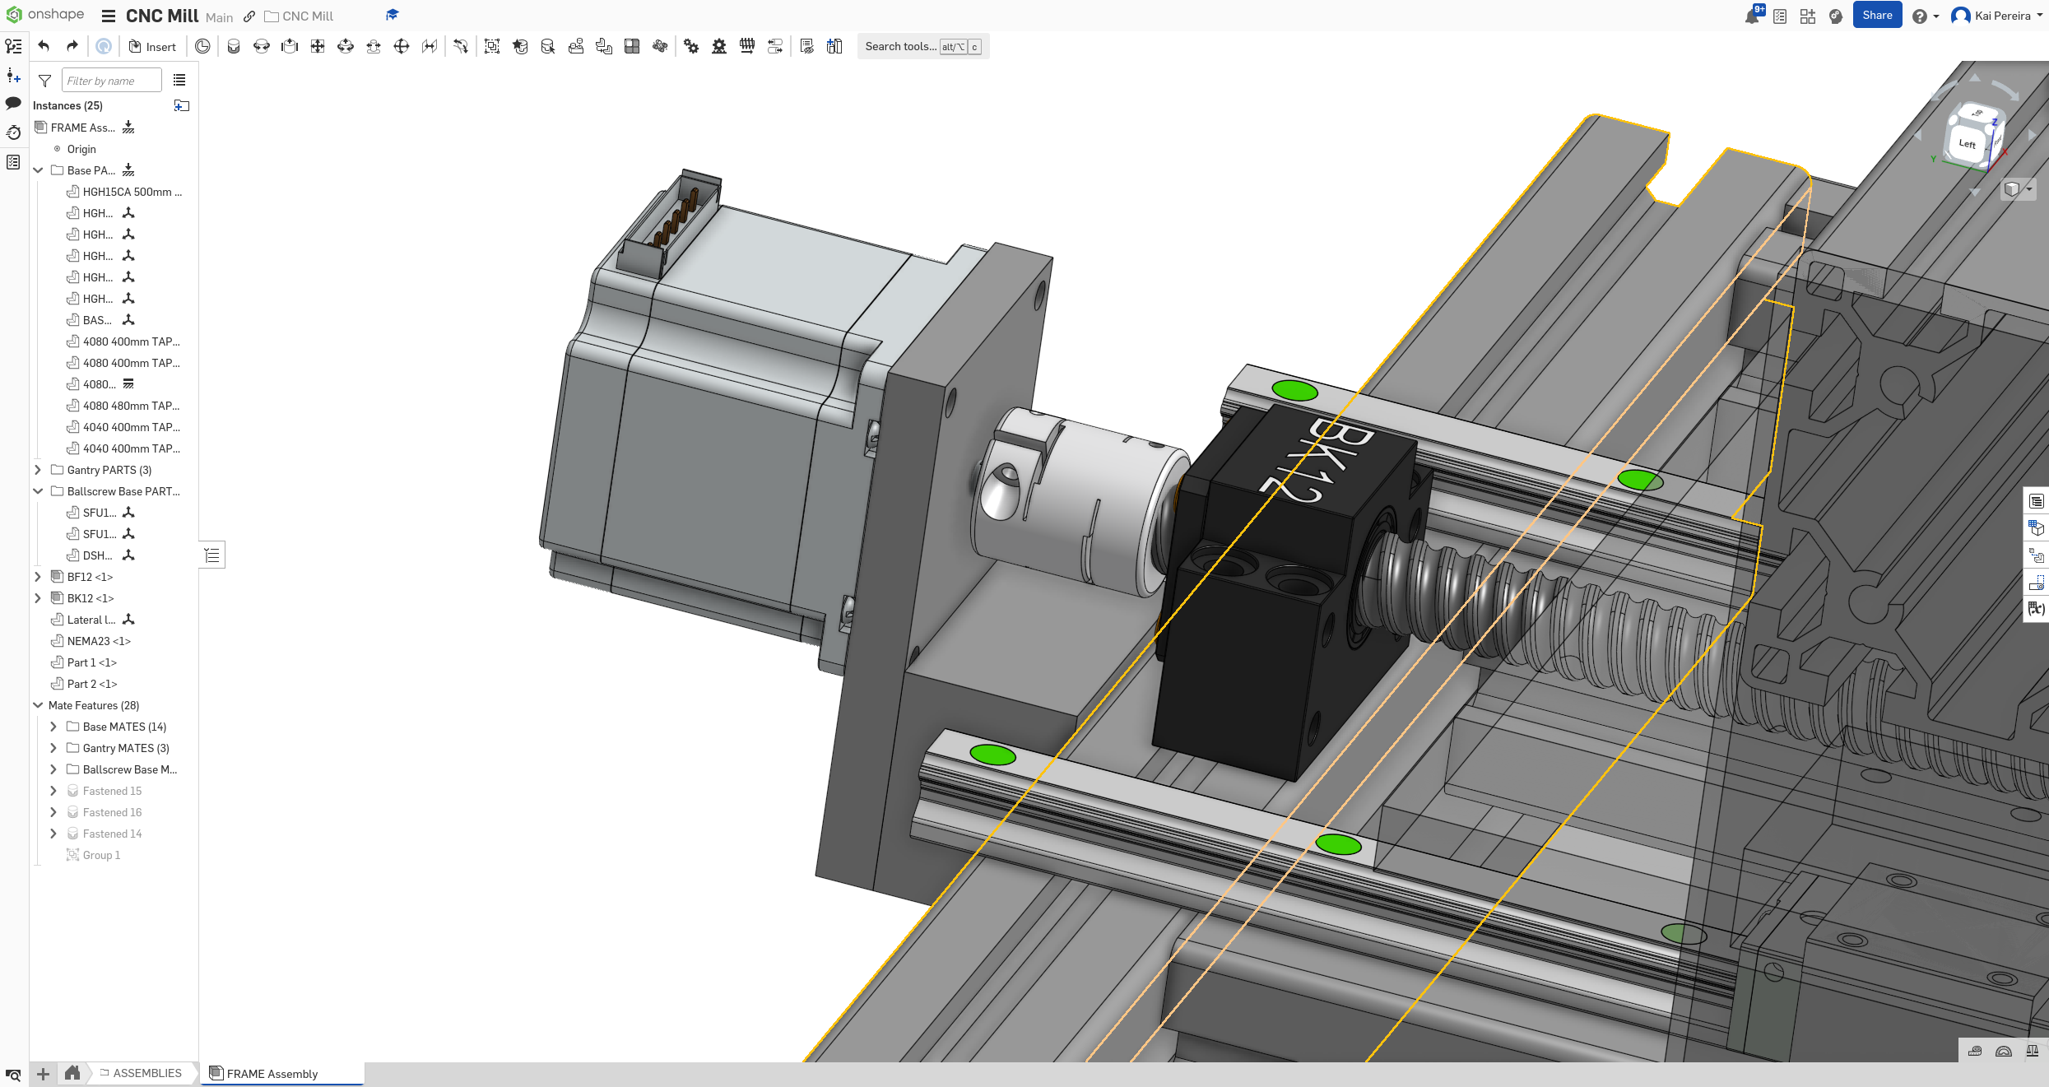Switch to the FRAME Assembly tab
The image size is (2049, 1087).
[x=272, y=1074]
